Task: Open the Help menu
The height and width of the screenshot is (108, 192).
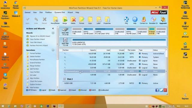Action: pos(77,12)
